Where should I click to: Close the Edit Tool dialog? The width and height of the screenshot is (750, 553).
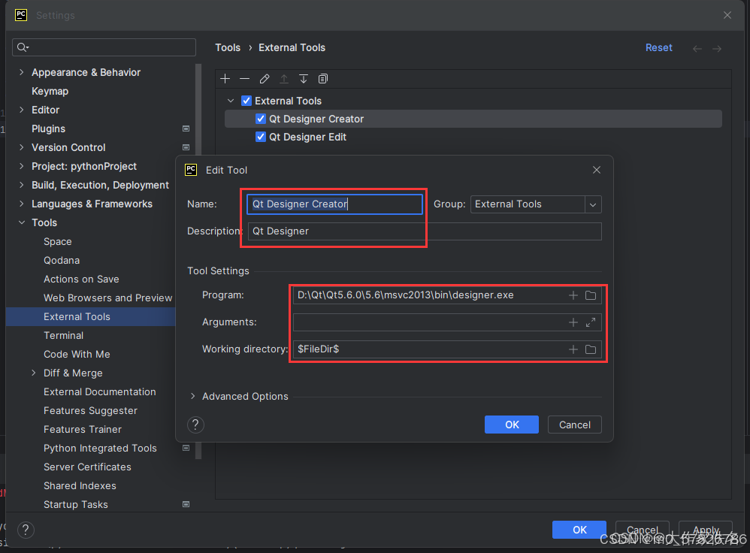(x=597, y=170)
